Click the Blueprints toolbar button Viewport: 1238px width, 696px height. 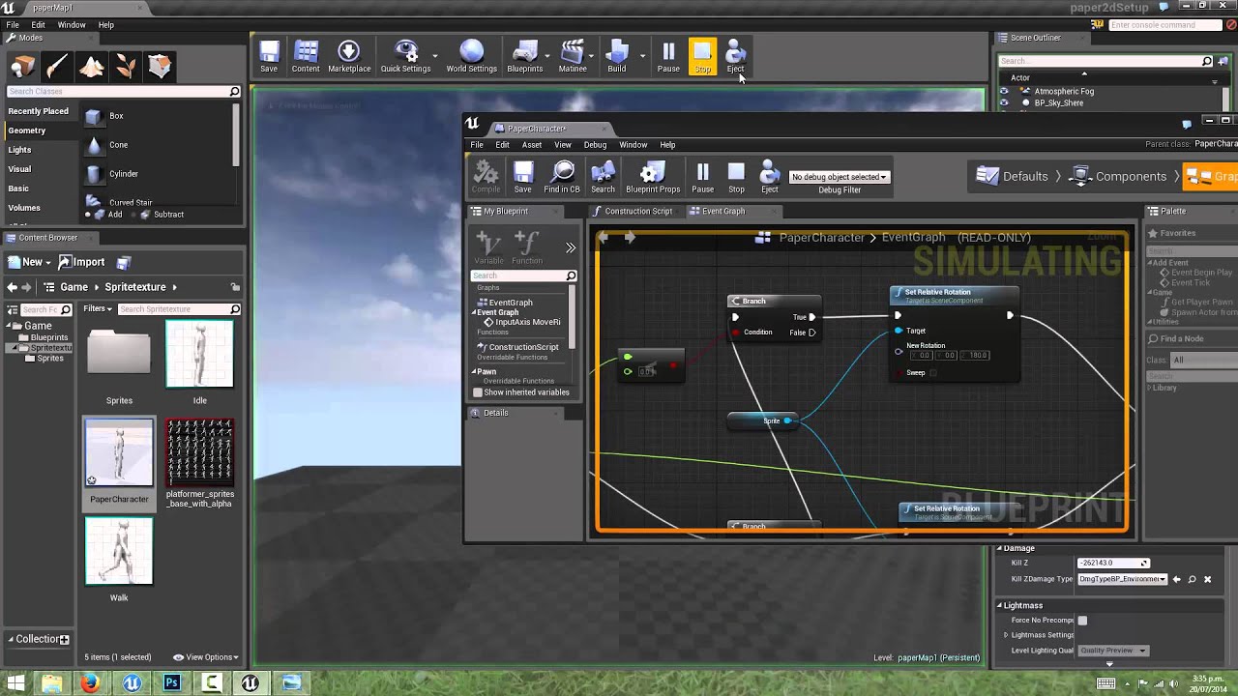(x=525, y=56)
